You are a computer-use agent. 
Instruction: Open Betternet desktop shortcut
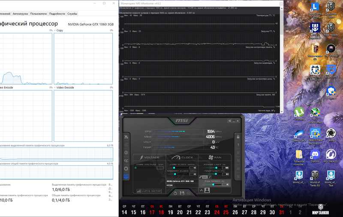tap(331, 93)
